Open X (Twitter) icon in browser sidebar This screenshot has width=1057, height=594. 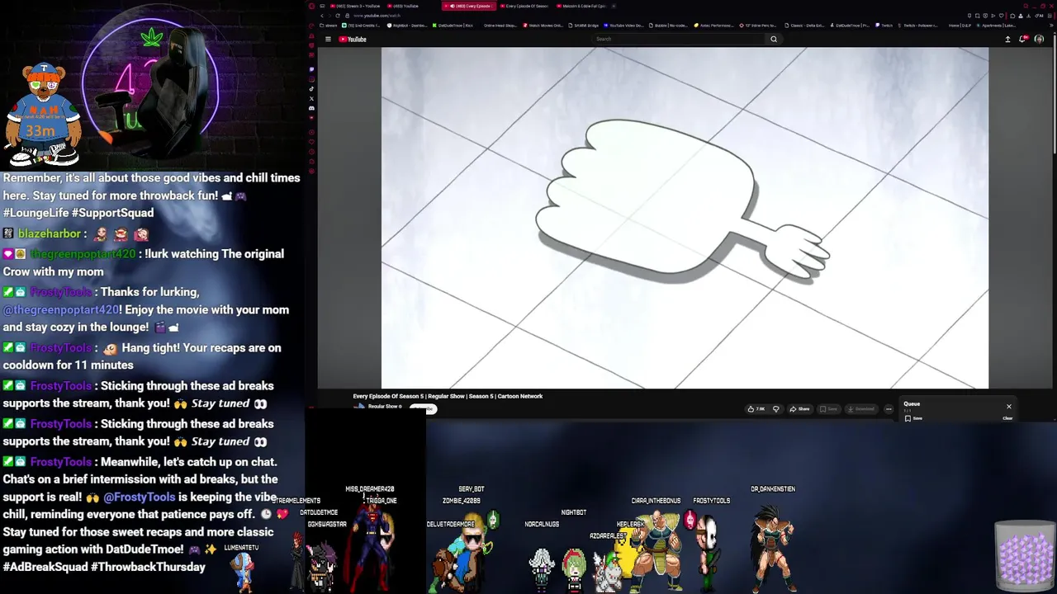point(311,98)
